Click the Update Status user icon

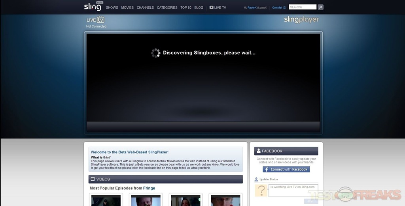pos(256,180)
